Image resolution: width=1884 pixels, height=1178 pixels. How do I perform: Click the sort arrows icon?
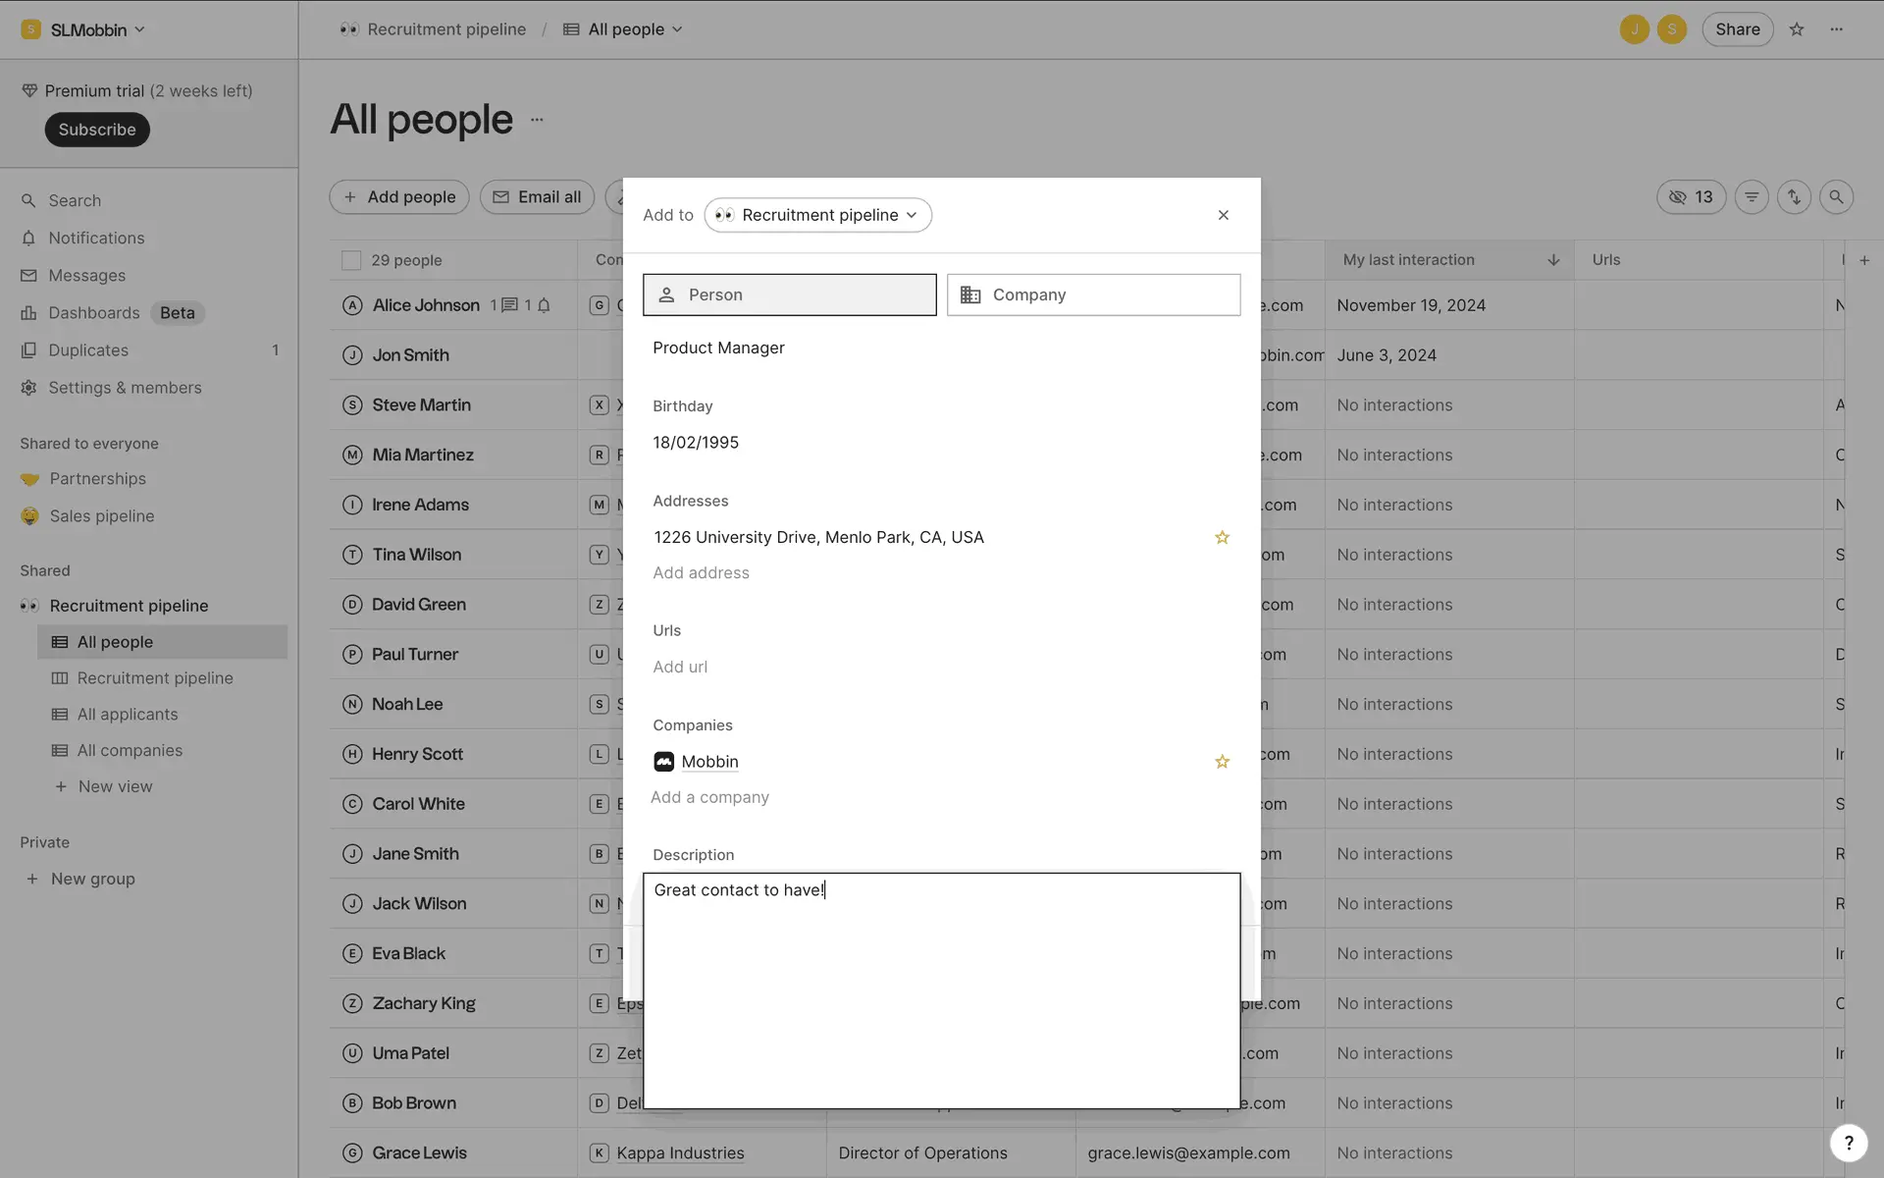(1794, 197)
